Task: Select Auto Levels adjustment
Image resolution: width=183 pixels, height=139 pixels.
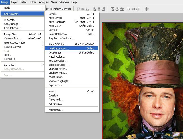Action: (x=72, y=18)
